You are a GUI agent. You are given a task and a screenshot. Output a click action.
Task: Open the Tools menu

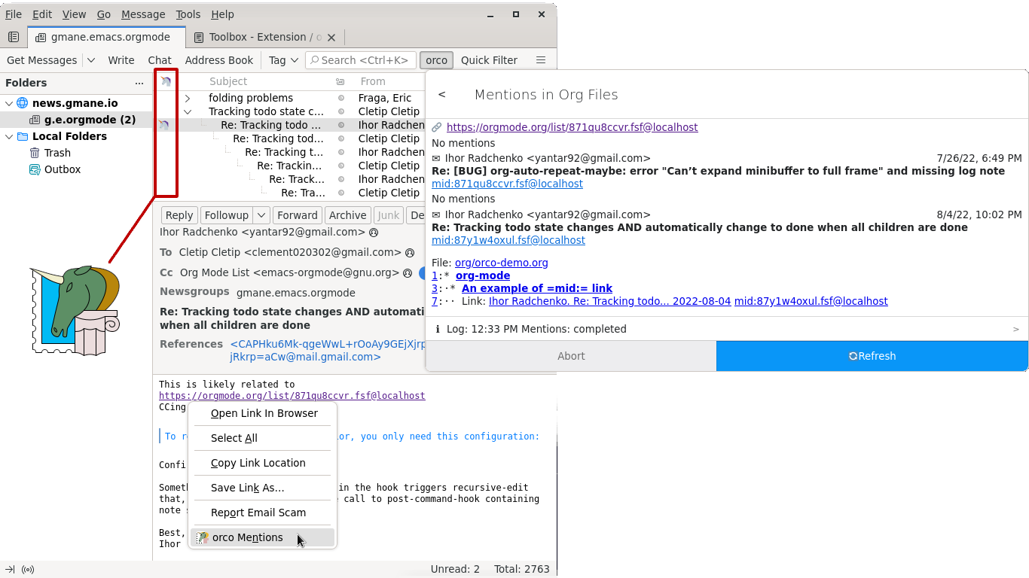click(188, 14)
